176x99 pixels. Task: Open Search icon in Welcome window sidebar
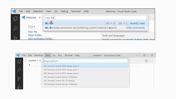click(x=15, y=28)
